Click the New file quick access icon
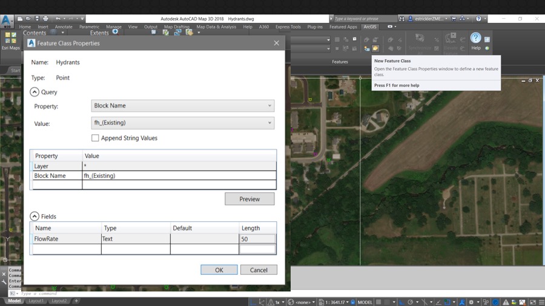The width and height of the screenshot is (545, 306). 20,19
